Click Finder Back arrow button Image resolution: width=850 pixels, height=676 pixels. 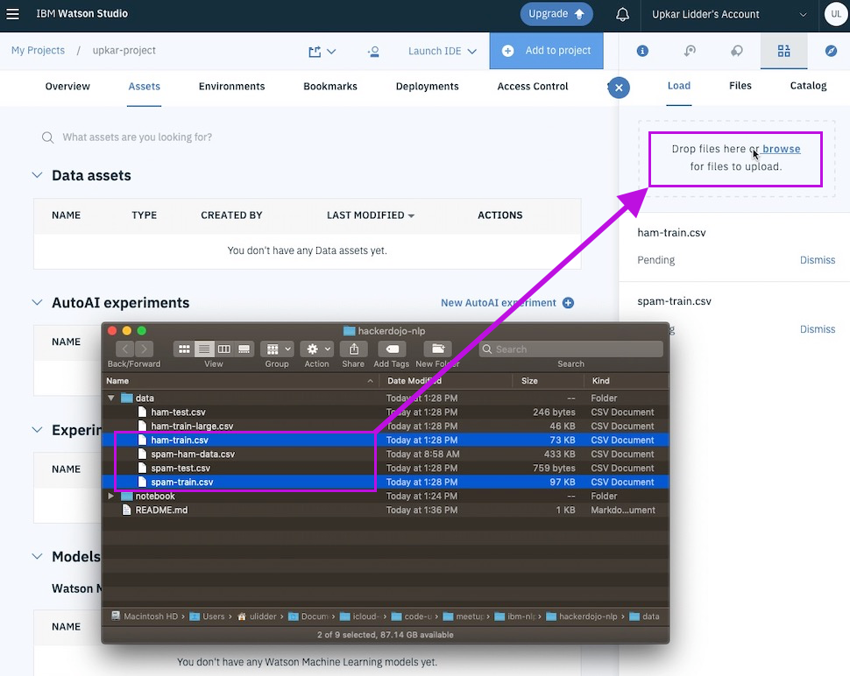tap(124, 349)
